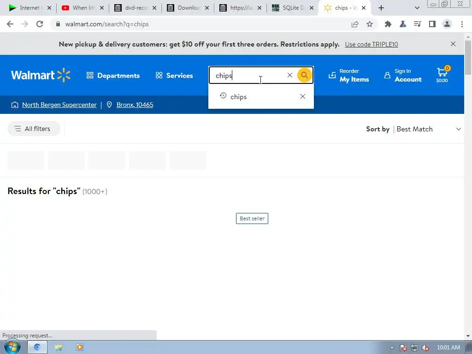Open the Windows Start button
This screenshot has width=472, height=354.
pos(12,347)
